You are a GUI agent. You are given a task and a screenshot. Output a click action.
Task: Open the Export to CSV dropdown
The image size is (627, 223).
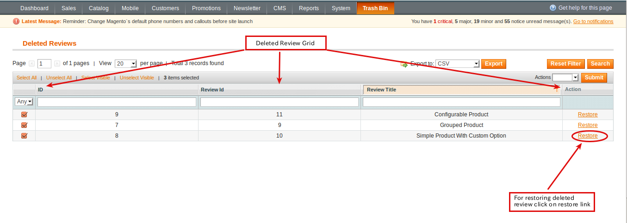[458, 64]
